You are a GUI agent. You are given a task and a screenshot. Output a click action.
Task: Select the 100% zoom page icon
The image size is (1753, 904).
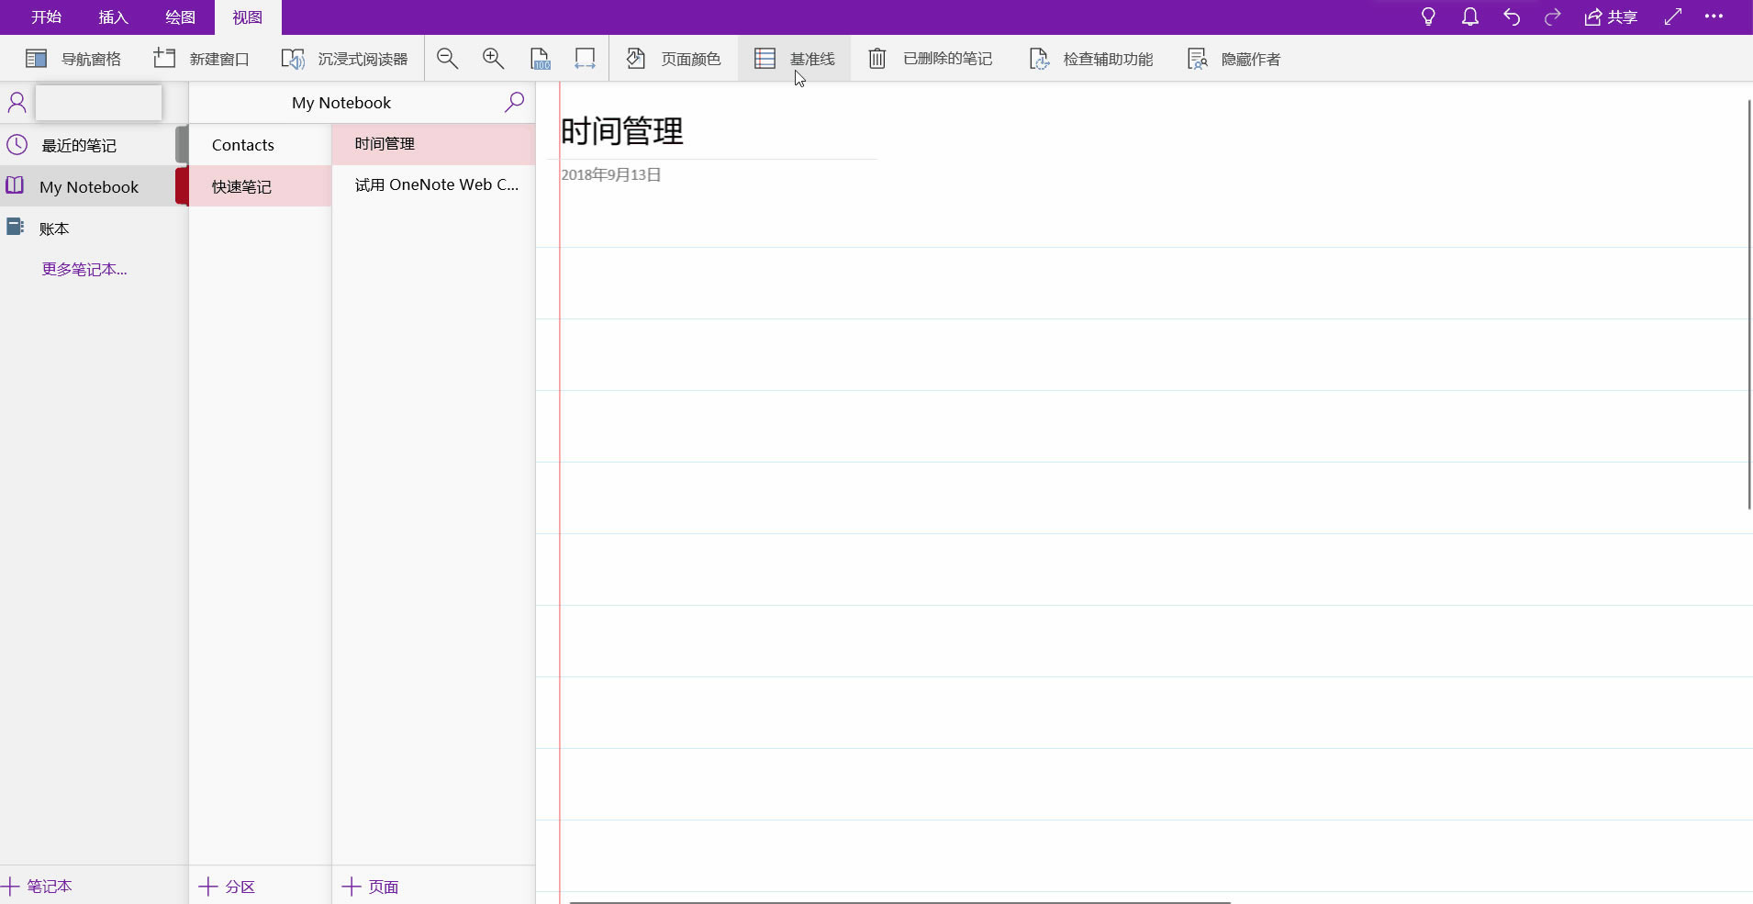[541, 58]
